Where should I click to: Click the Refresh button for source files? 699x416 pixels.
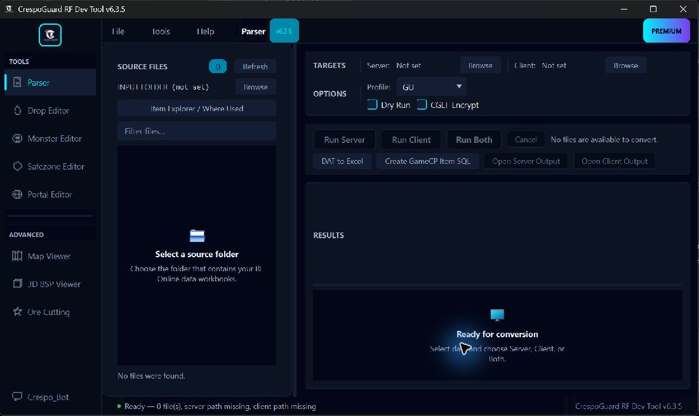[255, 67]
